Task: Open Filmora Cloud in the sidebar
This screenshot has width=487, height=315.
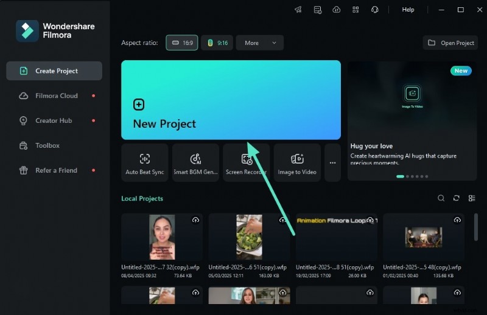Action: 54,95
